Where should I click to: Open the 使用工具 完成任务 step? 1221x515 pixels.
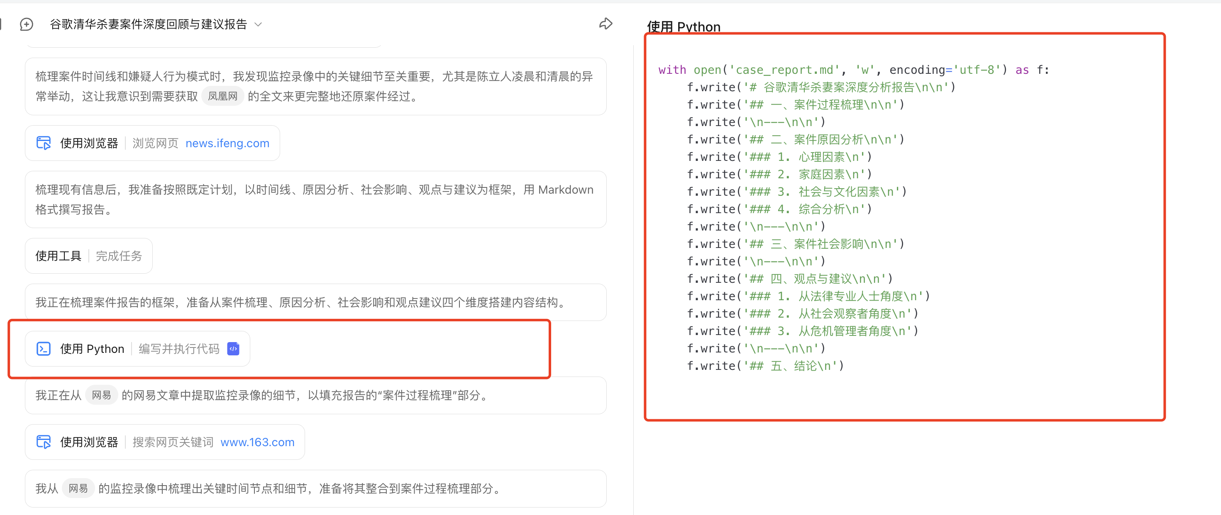point(89,256)
